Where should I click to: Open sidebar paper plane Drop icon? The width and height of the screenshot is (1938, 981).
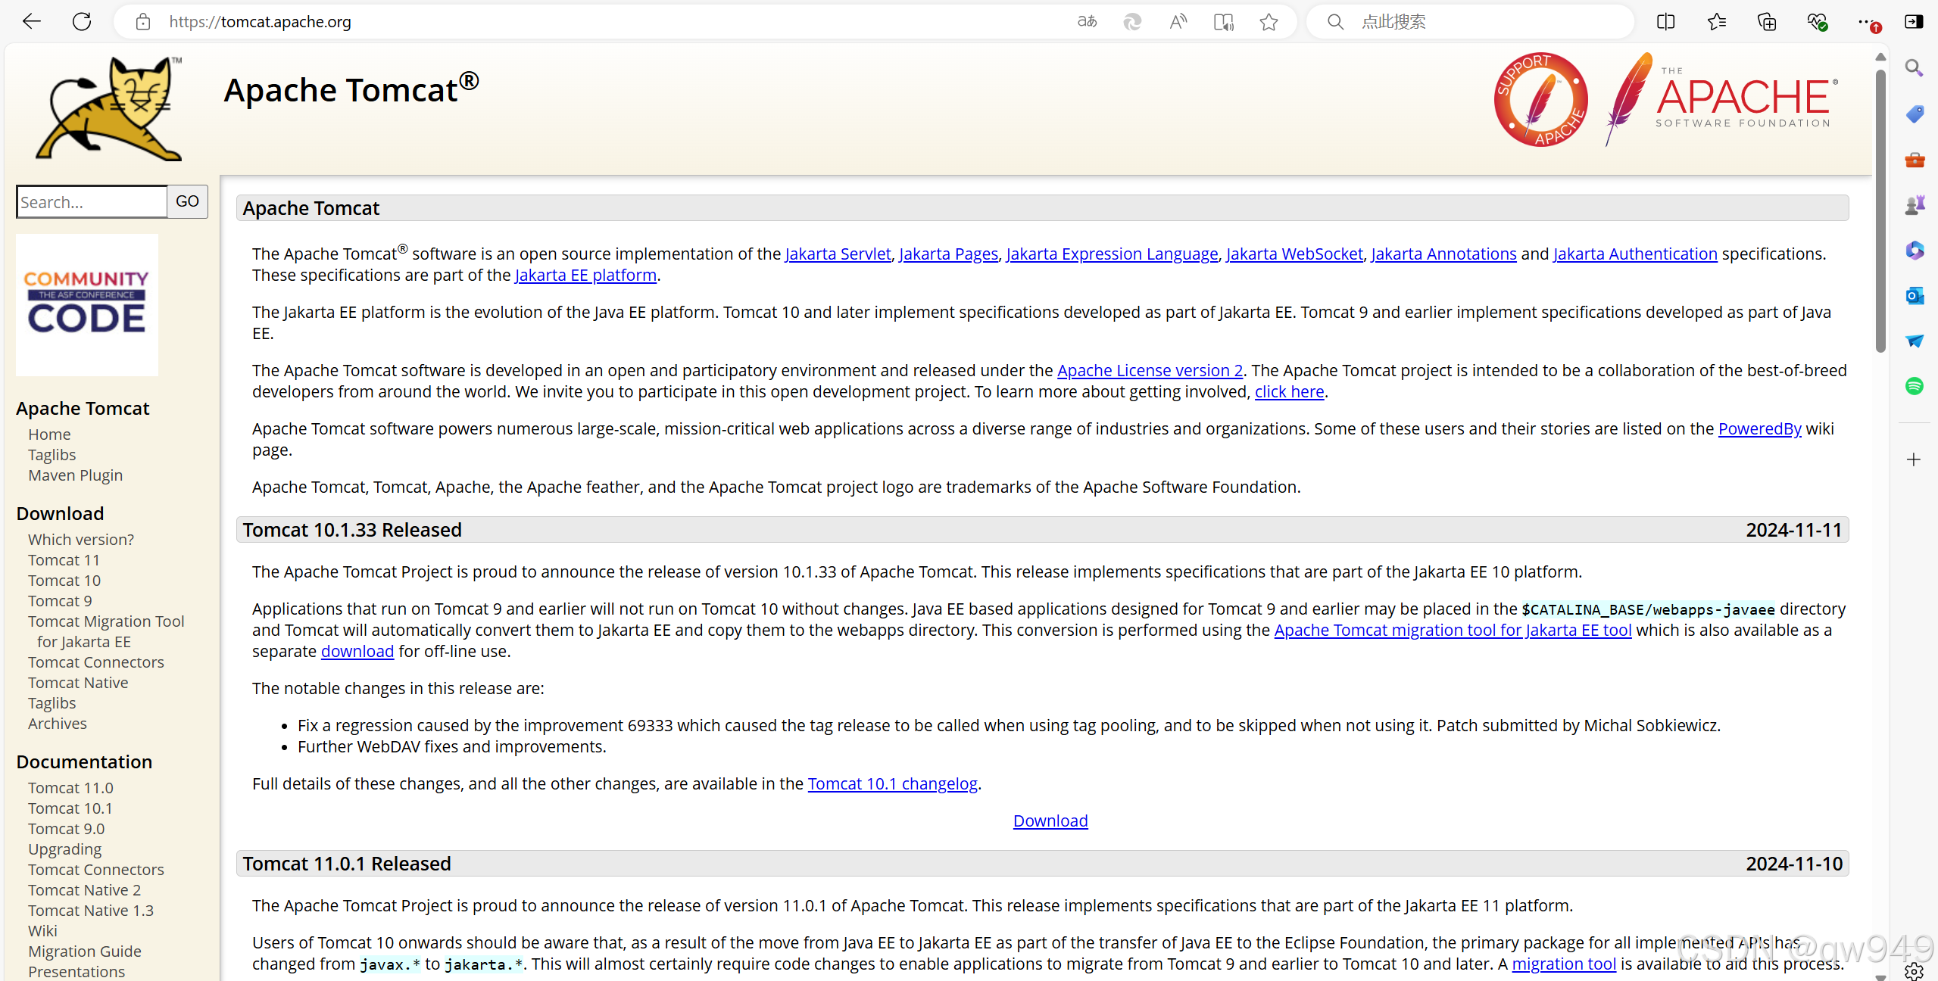pyautogui.click(x=1914, y=341)
